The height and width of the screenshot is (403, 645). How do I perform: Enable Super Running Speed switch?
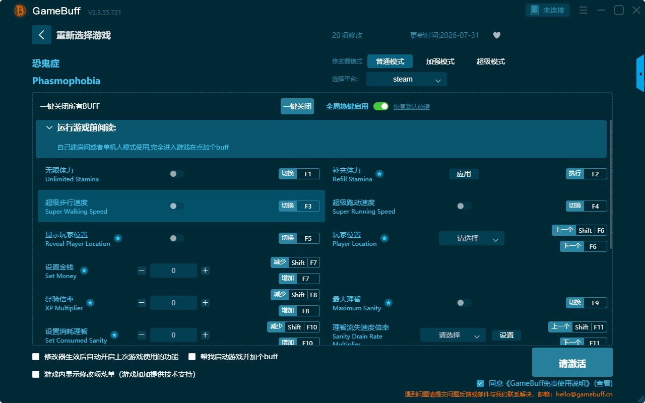coord(464,206)
